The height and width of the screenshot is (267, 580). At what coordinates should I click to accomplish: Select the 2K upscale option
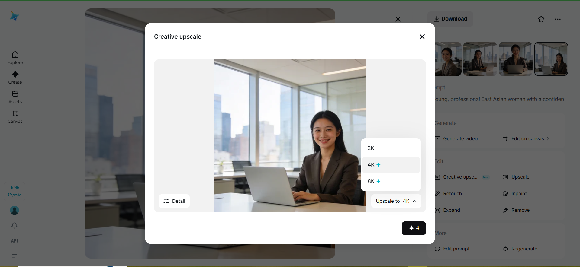coord(391,148)
